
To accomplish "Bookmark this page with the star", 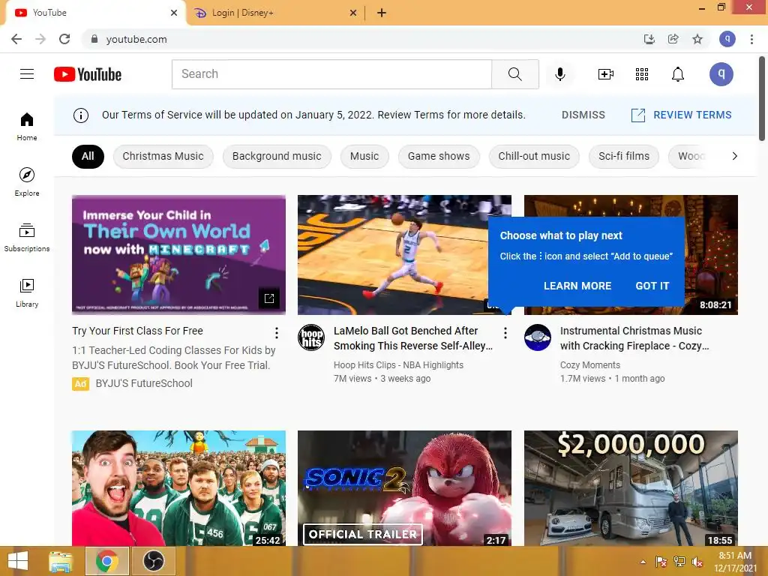I will (x=697, y=39).
